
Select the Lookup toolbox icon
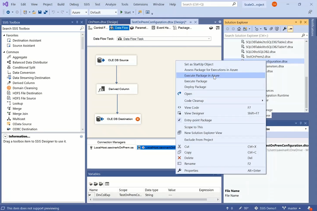(x=9, y=103)
